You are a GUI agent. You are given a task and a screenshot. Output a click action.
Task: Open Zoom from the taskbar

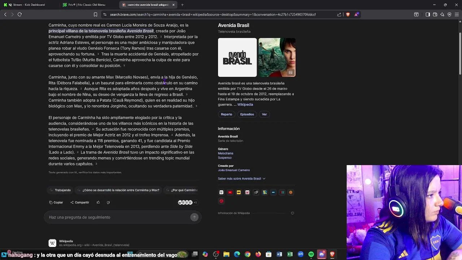point(300,255)
